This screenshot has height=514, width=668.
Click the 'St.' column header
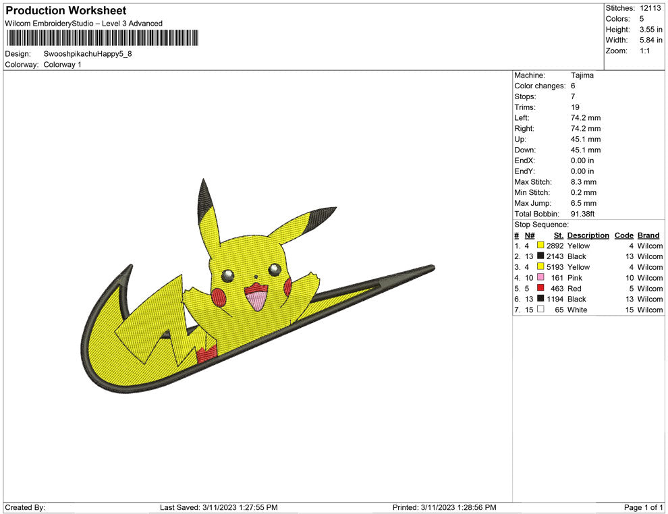pos(559,235)
